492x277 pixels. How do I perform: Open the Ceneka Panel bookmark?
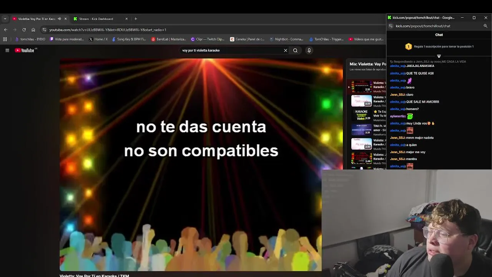[x=247, y=39]
